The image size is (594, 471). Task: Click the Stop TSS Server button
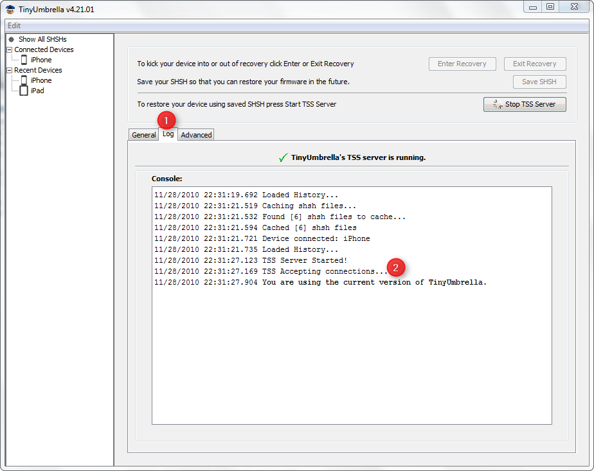coord(525,105)
